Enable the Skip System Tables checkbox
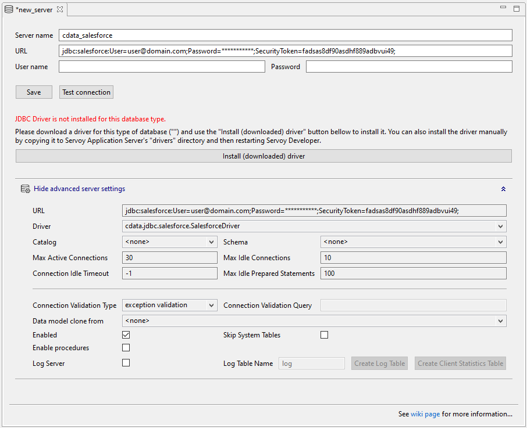 click(x=324, y=335)
